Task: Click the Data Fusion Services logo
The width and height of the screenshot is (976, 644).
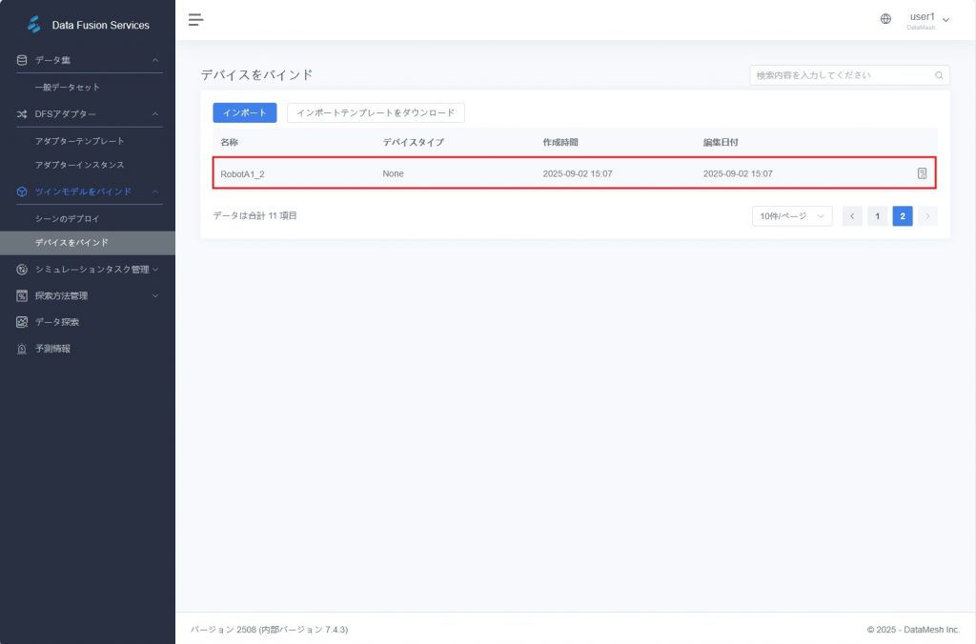Action: 34,25
